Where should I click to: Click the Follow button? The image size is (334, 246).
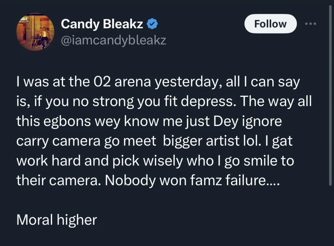(x=270, y=23)
